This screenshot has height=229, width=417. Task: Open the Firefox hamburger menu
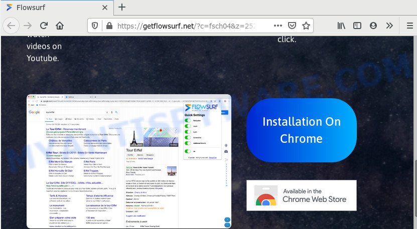point(410,26)
